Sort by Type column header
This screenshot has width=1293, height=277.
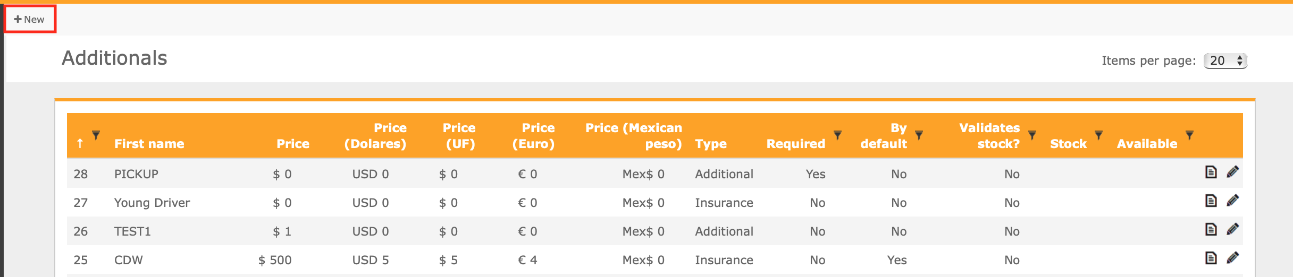pos(711,144)
